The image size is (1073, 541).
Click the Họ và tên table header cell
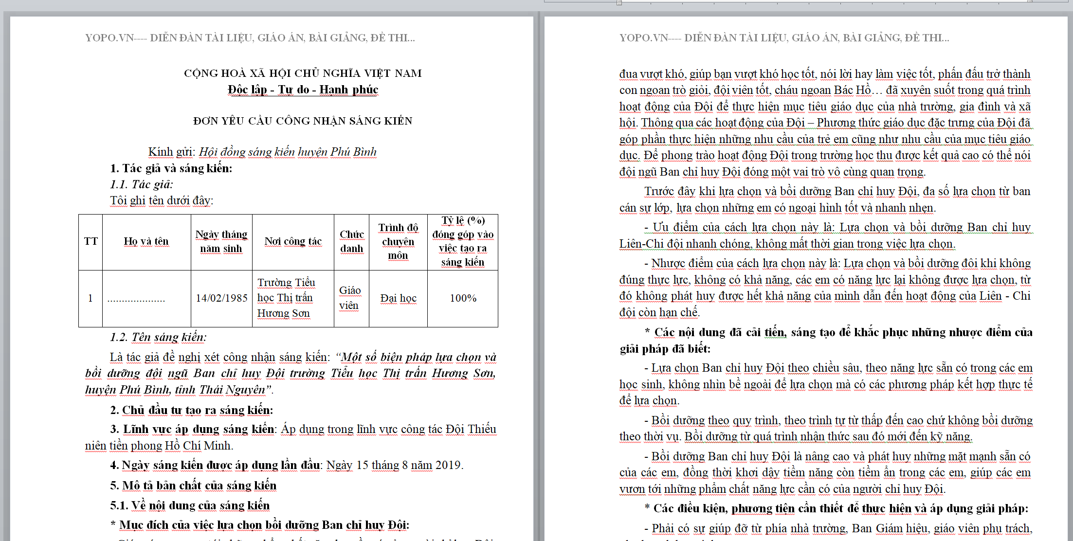[x=146, y=242]
